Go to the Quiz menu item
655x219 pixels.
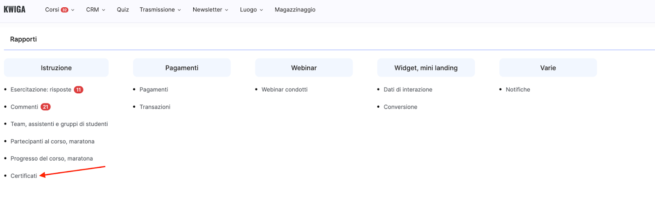[123, 9]
